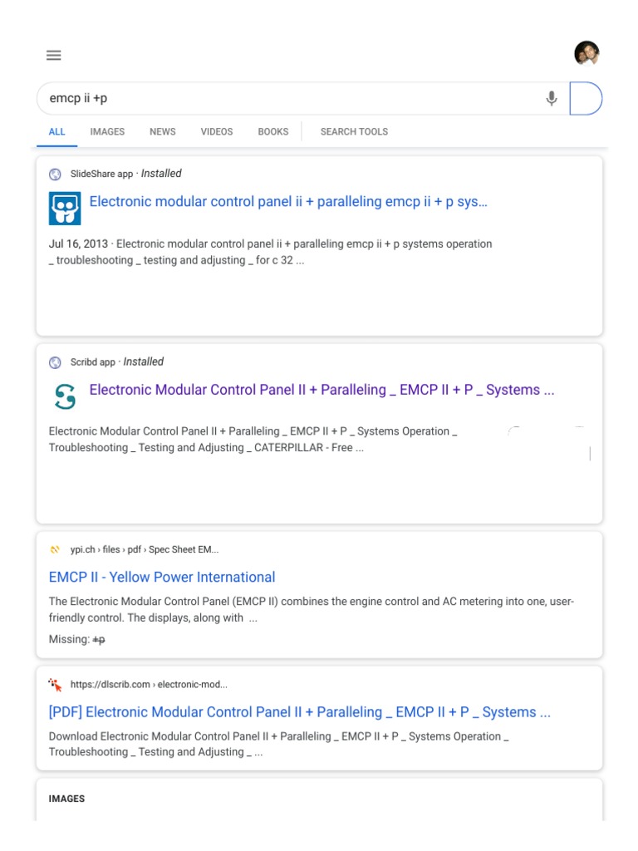Open EMCP II - Yellow Power International link
The width and height of the screenshot is (638, 851).
coord(162,578)
